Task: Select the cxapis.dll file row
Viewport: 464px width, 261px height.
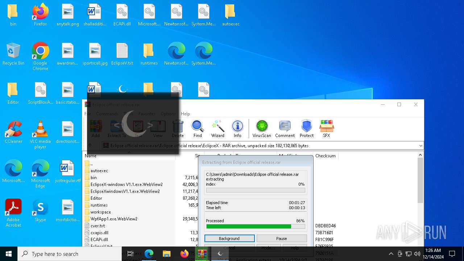Action: (x=129, y=233)
